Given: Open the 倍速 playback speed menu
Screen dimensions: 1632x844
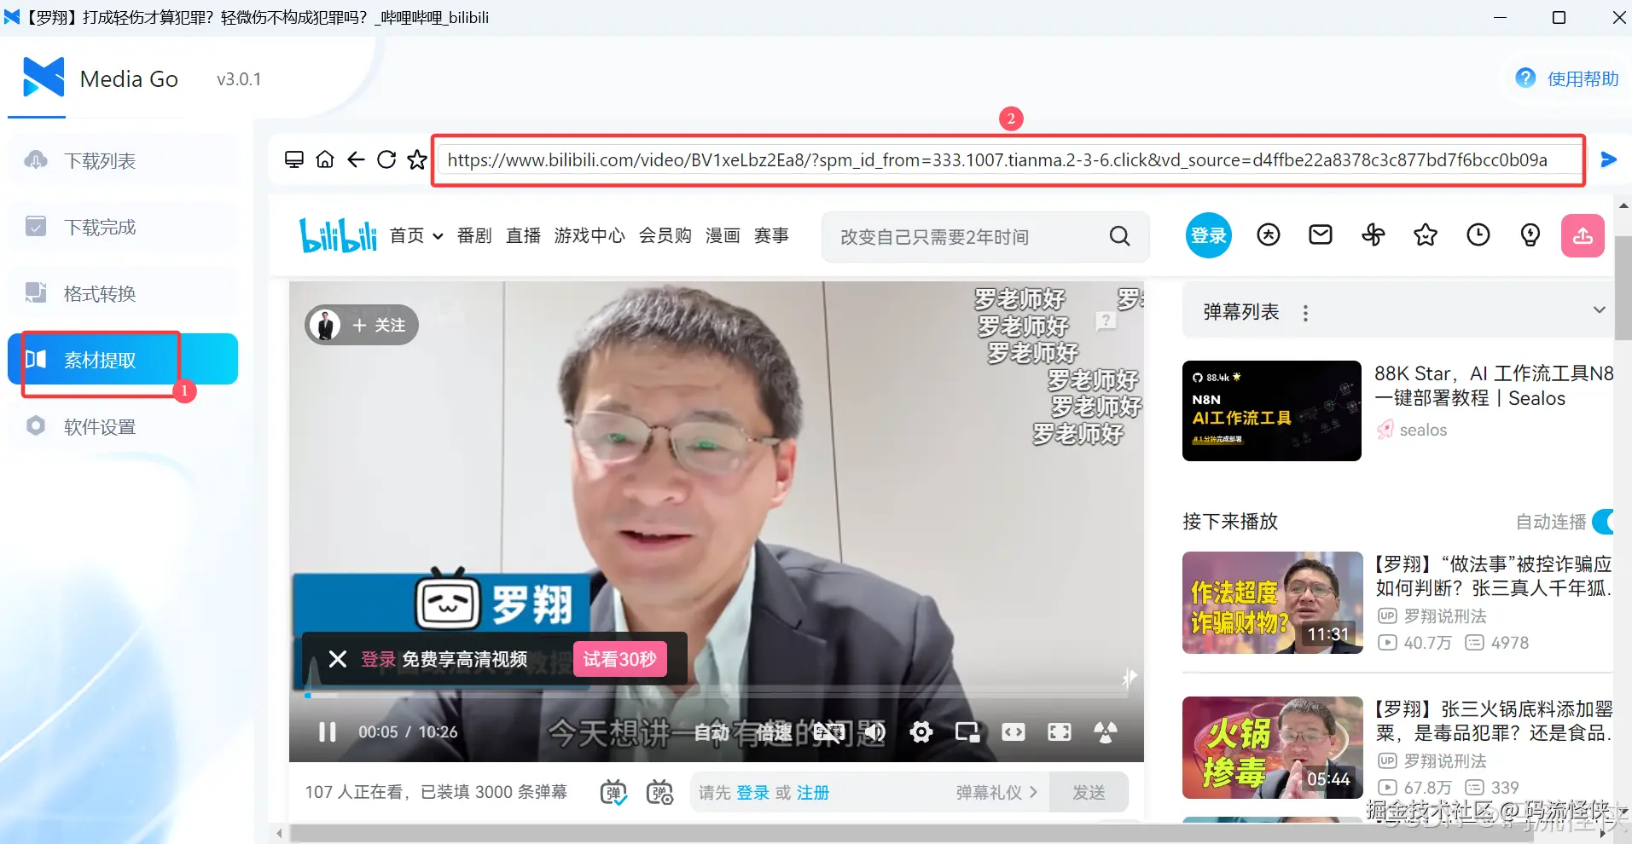Looking at the screenshot, I should pyautogui.click(x=772, y=731).
